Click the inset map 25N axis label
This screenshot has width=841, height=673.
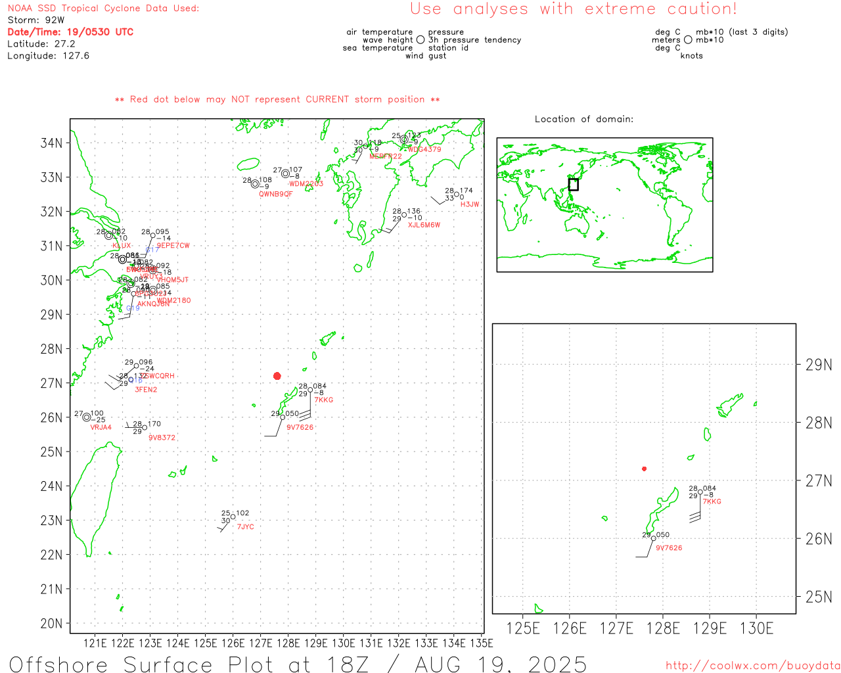coord(819,597)
